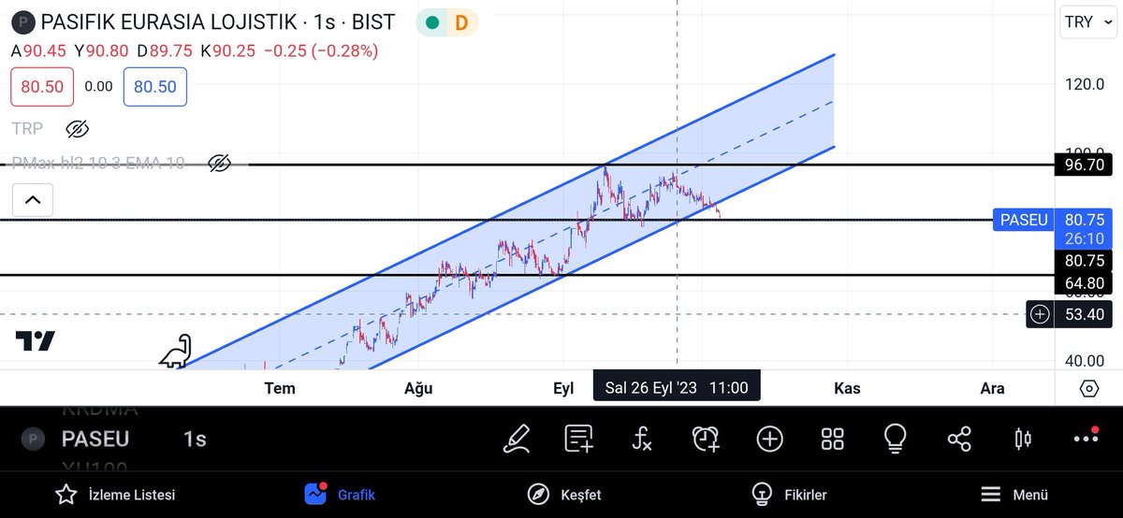The width and height of the screenshot is (1123, 518).
Task: Tap the plus-circle icon in the bottom toolbar
Action: [769, 439]
